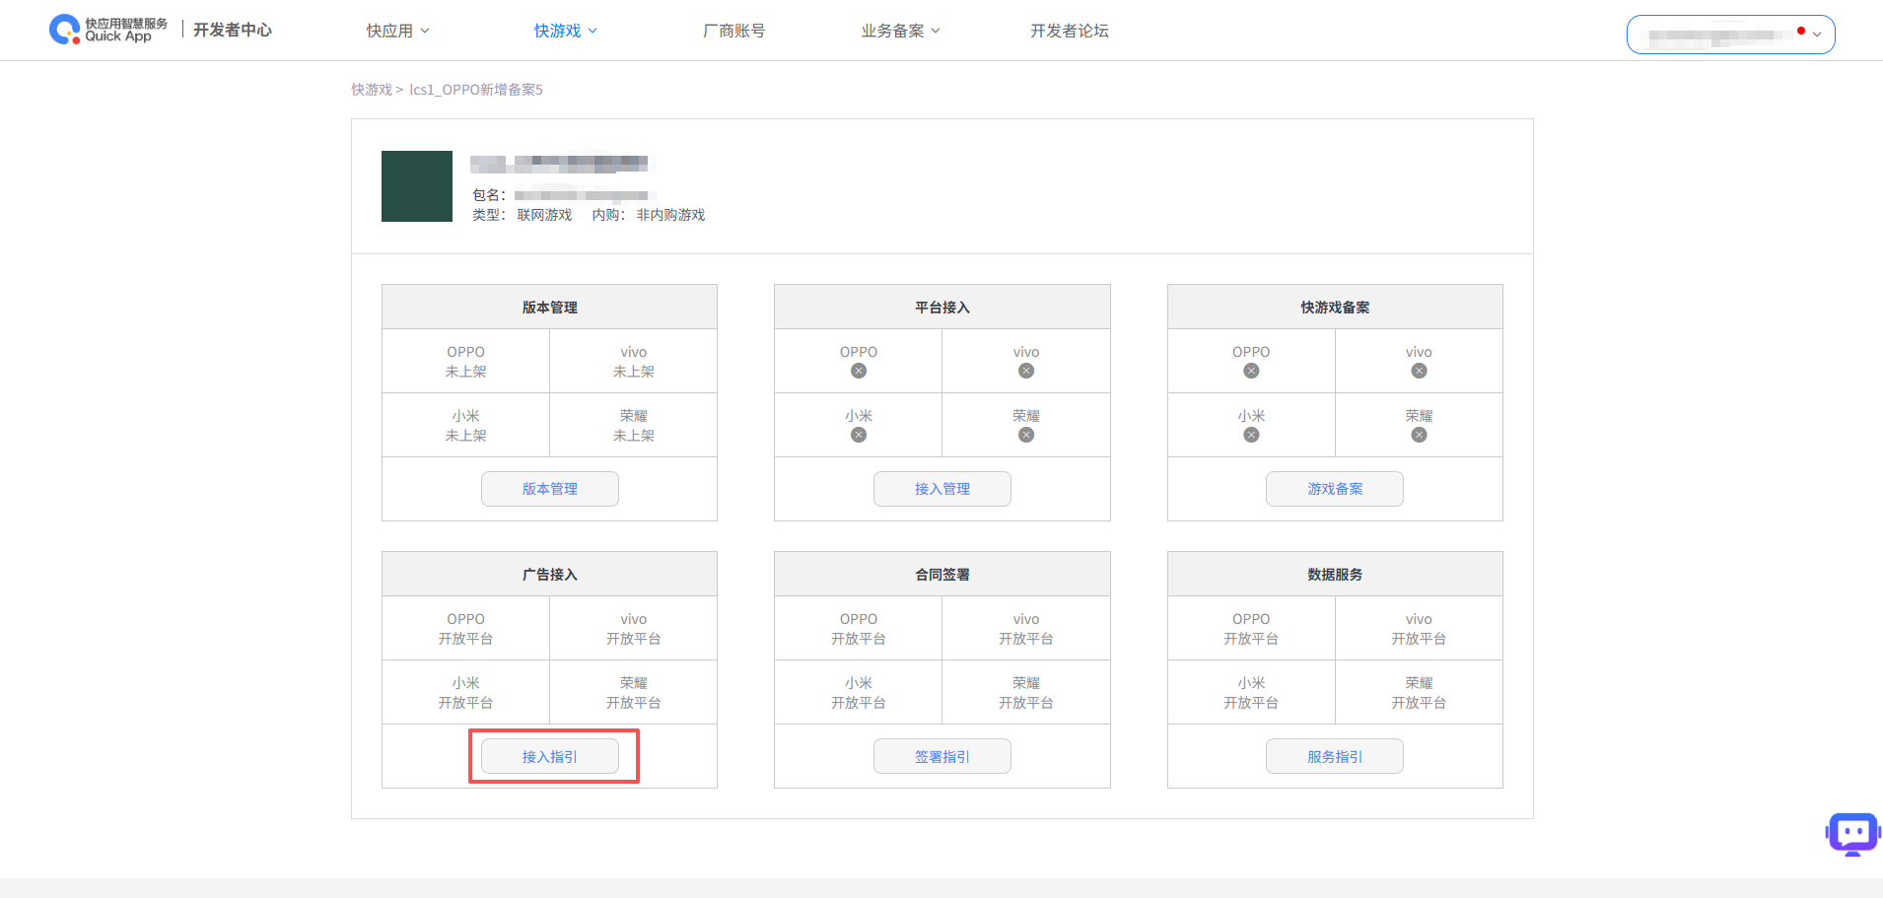Click the 快游戏 breadcrumb link
This screenshot has width=1883, height=898.
tap(371, 90)
